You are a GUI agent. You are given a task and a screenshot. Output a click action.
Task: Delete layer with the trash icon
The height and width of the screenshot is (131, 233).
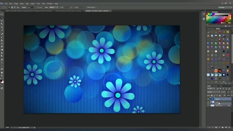(x=229, y=127)
